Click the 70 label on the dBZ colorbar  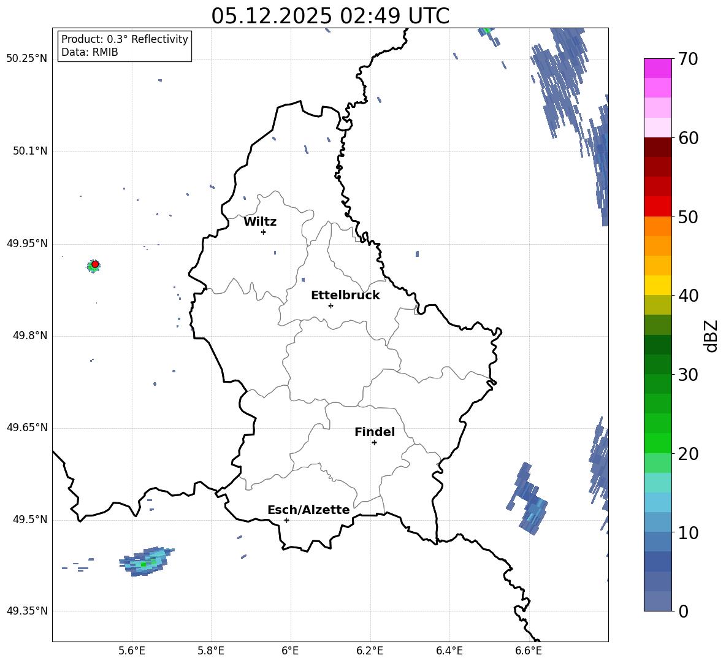tap(688, 59)
